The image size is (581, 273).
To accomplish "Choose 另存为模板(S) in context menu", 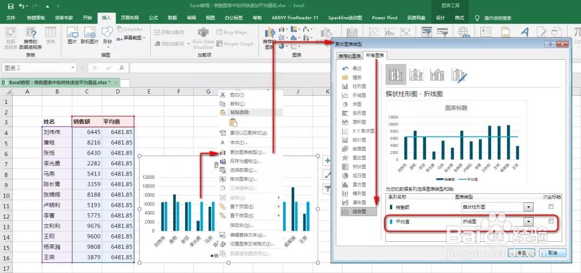I will (246, 161).
